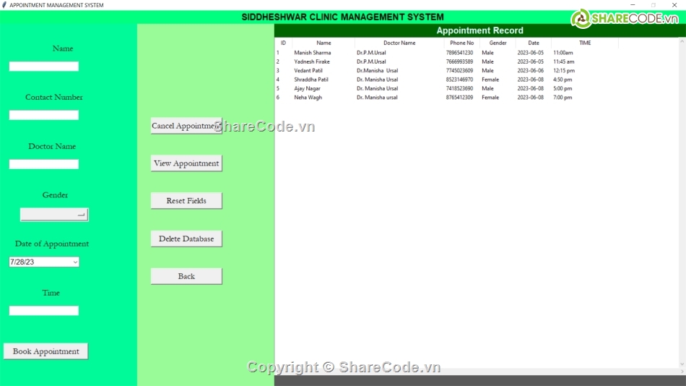Image resolution: width=686 pixels, height=386 pixels.
Task: Click the Phone No column header
Action: [x=461, y=43]
